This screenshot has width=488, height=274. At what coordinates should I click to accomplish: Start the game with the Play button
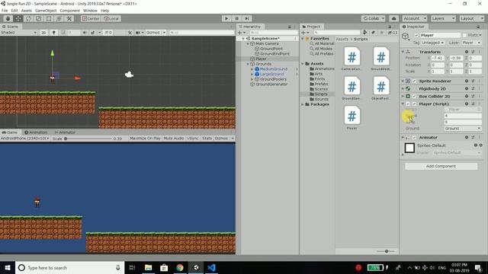coord(226,18)
